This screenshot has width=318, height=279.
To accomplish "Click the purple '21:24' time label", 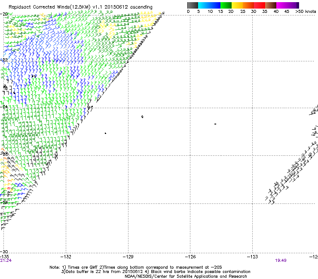I will (6, 261).
